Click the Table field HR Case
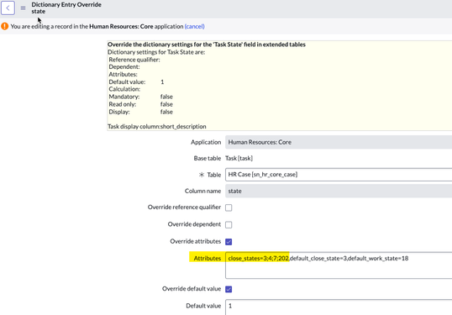452x315 pixels. tap(339, 175)
